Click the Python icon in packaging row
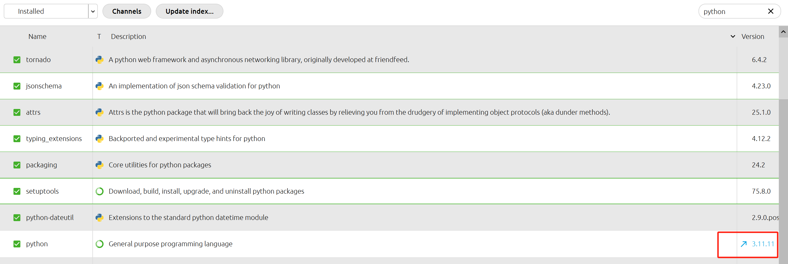The height and width of the screenshot is (264, 788). 100,165
